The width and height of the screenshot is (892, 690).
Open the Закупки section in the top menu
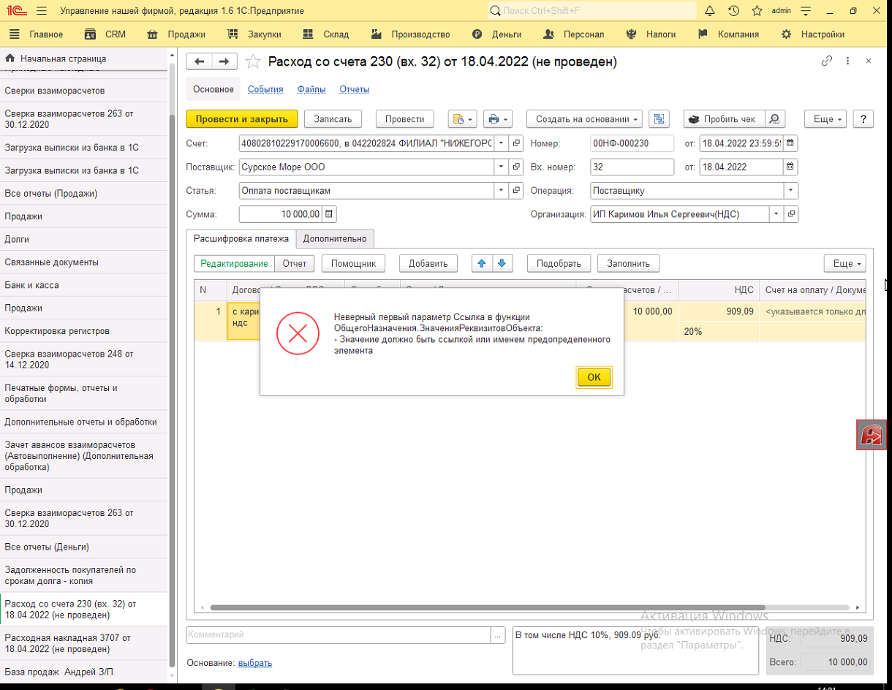click(x=254, y=34)
